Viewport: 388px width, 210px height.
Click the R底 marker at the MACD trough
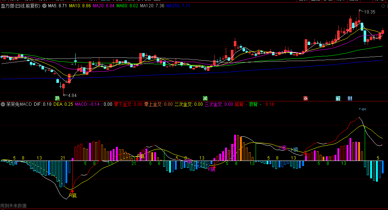point(73,195)
